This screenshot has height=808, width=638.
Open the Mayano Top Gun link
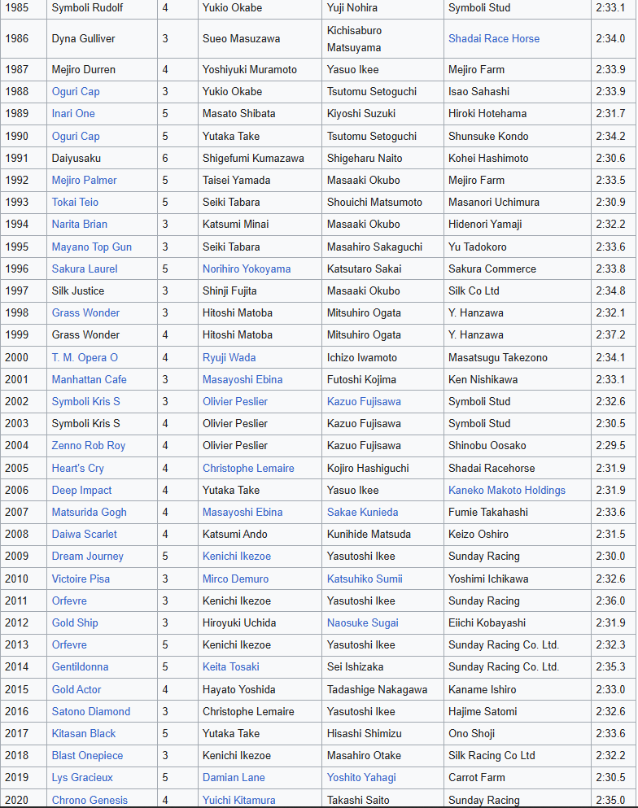(92, 247)
